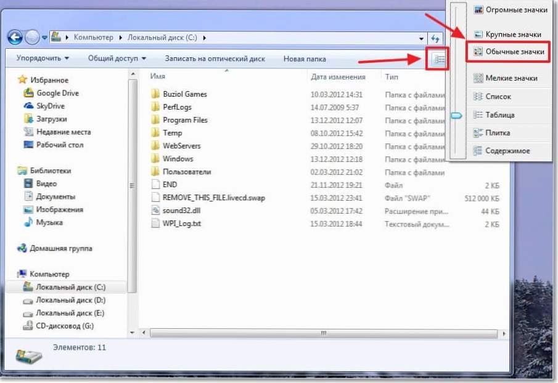Sort by the Тип column header
Screen dimensions: 558x383
pyautogui.click(x=392, y=77)
